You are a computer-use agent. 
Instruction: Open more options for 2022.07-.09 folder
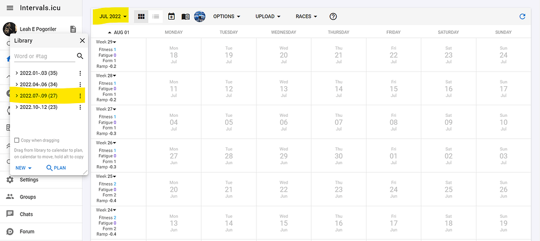(x=80, y=96)
